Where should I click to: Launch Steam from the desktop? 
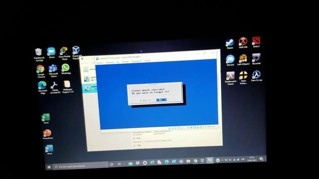230,44
